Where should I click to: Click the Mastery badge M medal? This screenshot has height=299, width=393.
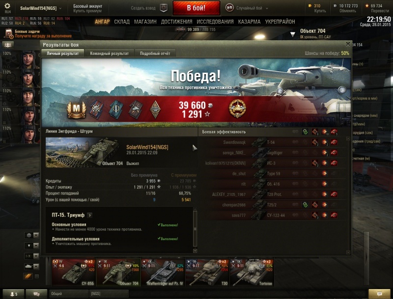click(77, 109)
